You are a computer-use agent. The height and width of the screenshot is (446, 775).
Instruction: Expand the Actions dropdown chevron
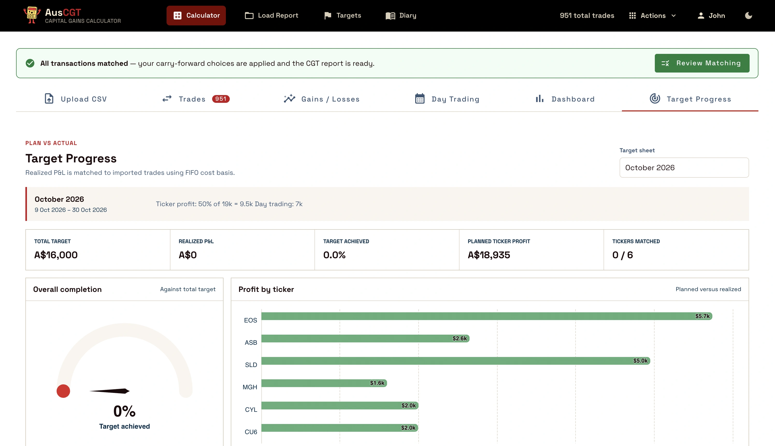tap(674, 16)
